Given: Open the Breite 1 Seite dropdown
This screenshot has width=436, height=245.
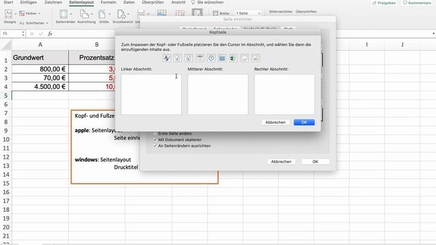Looking at the screenshot, I should click(x=248, y=14).
